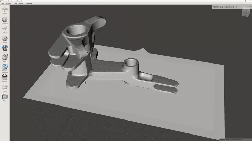Screen dimensions: 252x141
Task: Click the view orientation cube
Action: point(246,12)
